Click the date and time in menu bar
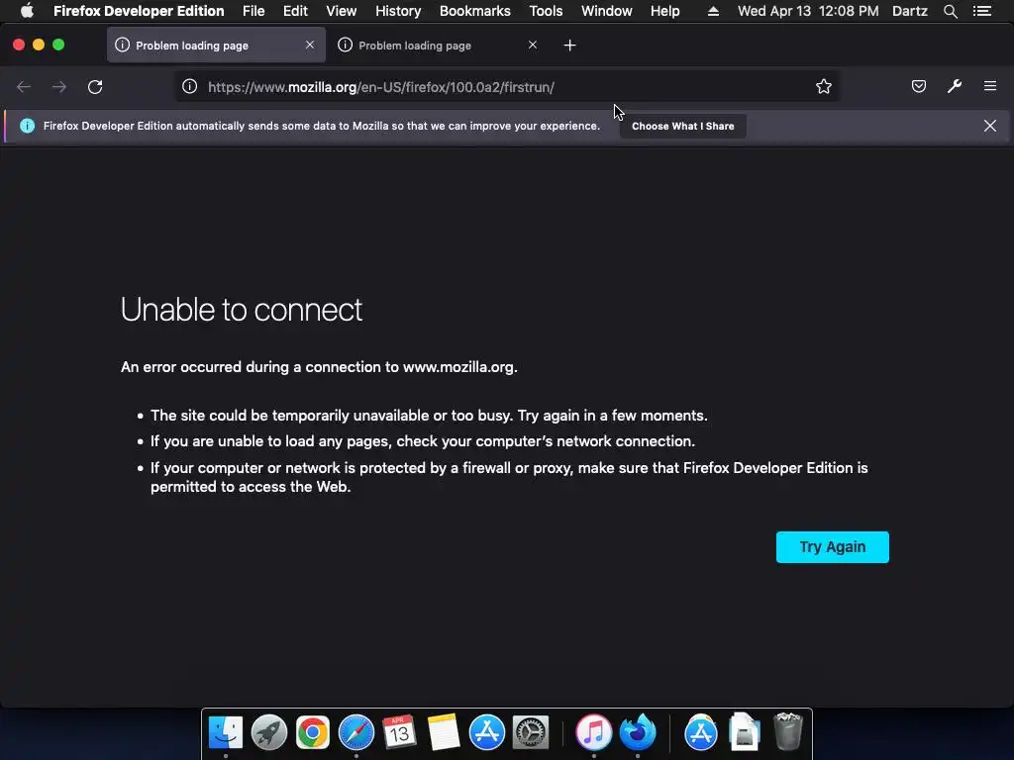This screenshot has width=1014, height=760. (808, 11)
